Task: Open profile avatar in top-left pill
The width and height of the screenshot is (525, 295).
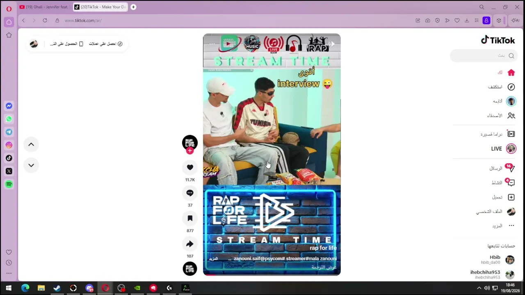Action: point(34,44)
